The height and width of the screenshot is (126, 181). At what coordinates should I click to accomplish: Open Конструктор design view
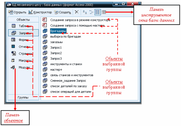40,12
